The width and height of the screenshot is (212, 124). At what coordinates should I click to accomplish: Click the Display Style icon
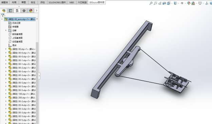click(175, 3)
